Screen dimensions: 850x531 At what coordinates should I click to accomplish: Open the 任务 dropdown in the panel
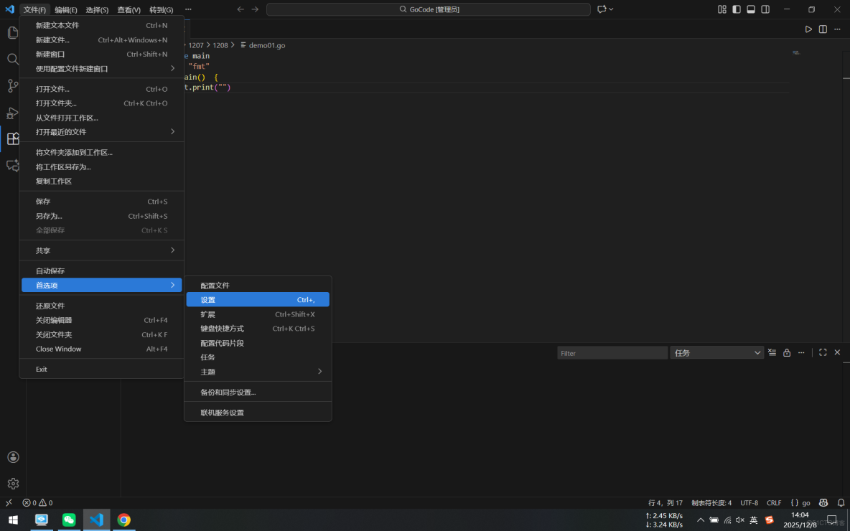[x=716, y=352]
